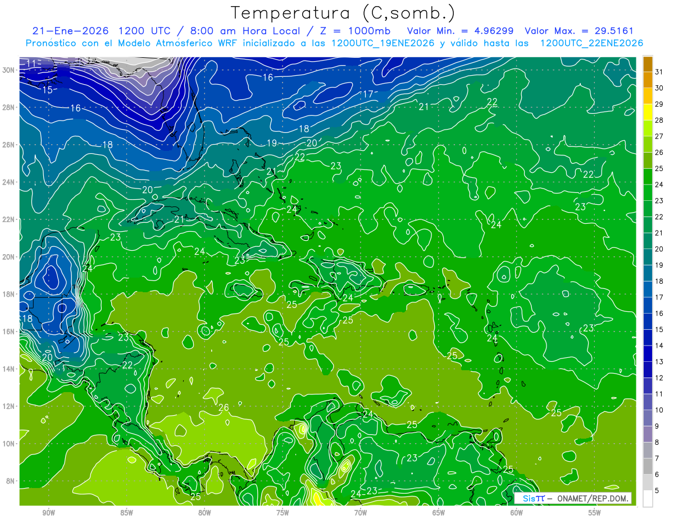This screenshot has width=674, height=520.
Task: Click the "65W" longitude axis label
Action: 439,513
